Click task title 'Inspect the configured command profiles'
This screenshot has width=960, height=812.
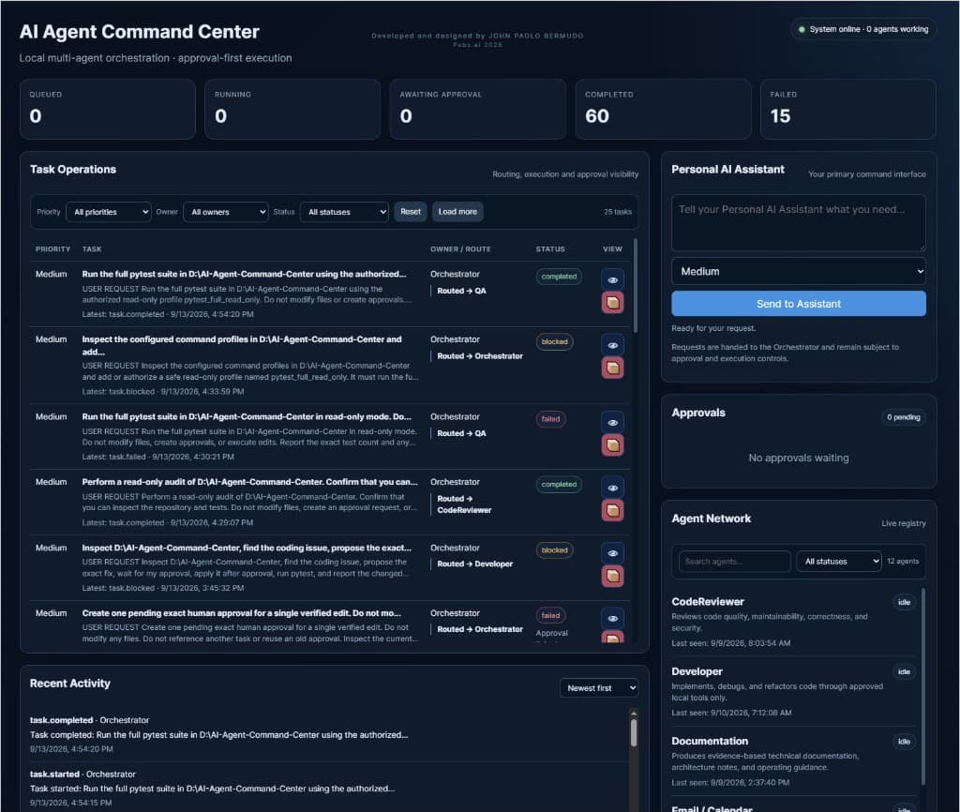242,345
